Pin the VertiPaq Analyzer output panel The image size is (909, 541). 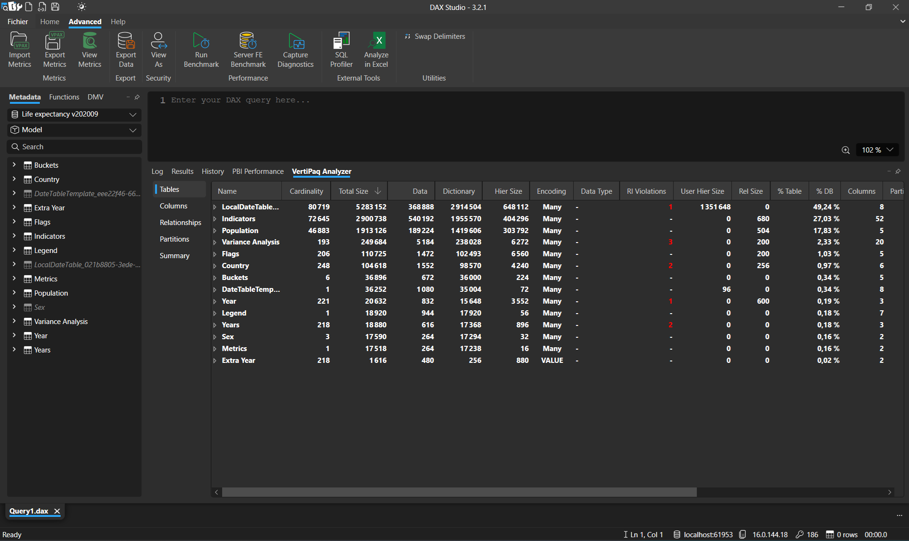898,171
